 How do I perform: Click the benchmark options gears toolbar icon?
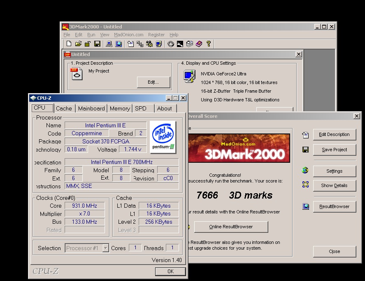(x=149, y=44)
